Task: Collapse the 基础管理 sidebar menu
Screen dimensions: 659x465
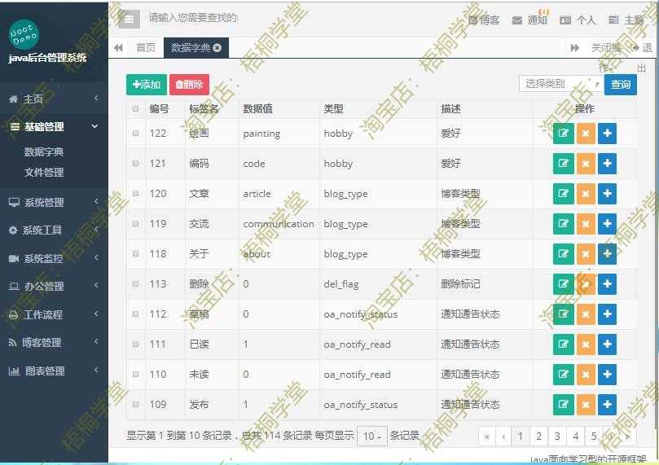Action: tap(54, 127)
